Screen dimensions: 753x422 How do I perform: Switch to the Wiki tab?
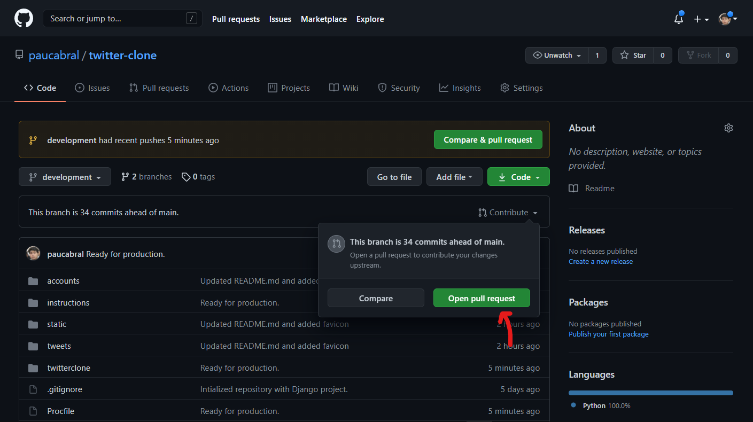pyautogui.click(x=344, y=88)
